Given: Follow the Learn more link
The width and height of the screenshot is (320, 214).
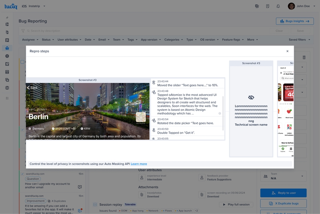Looking at the screenshot, I should point(139,164).
